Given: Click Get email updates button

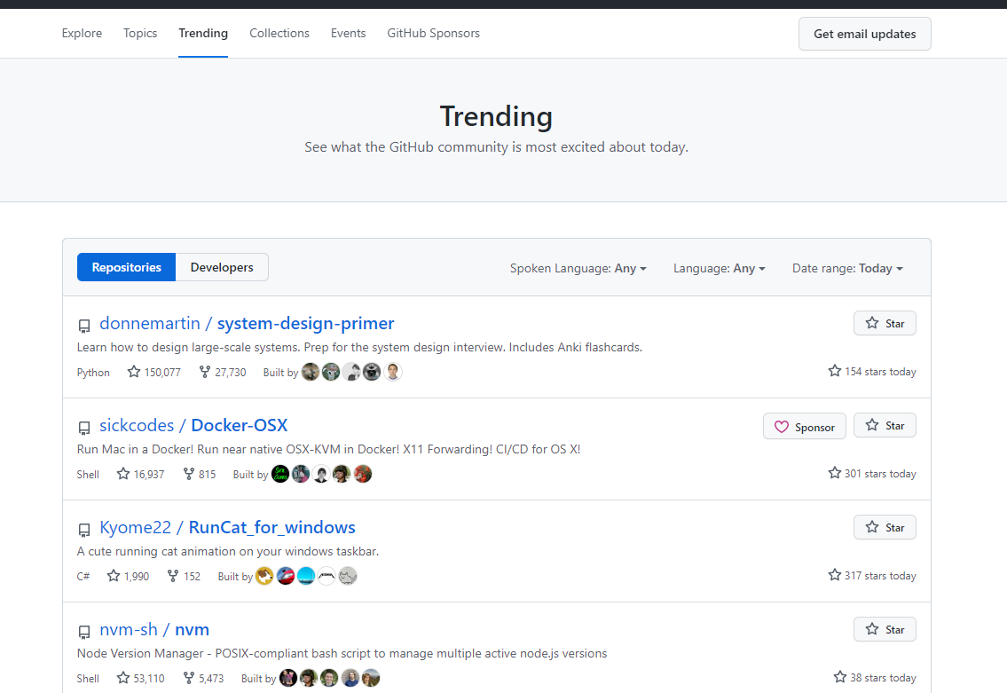Looking at the screenshot, I should pyautogui.click(x=864, y=34).
